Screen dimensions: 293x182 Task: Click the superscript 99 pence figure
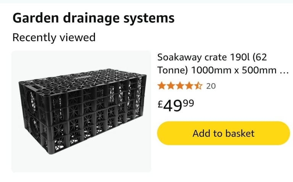pyautogui.click(x=188, y=103)
